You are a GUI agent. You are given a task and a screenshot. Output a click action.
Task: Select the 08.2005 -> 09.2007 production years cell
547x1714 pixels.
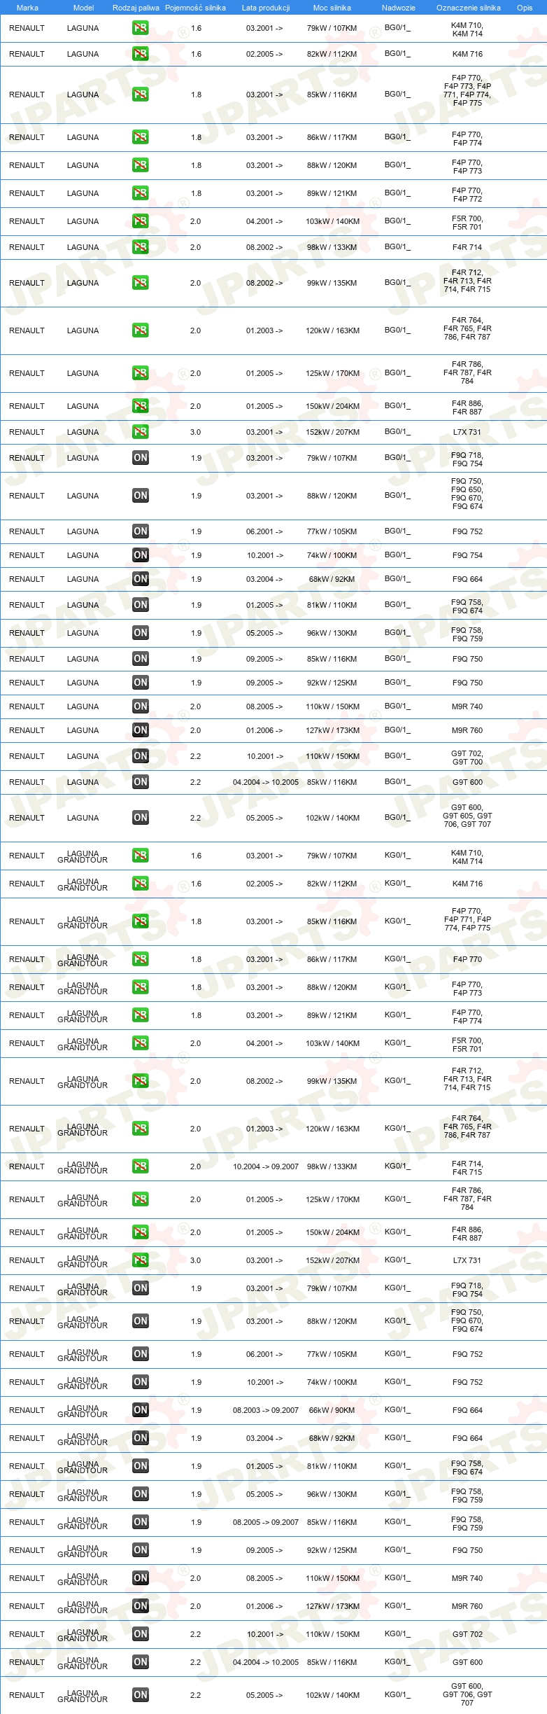(x=266, y=1522)
